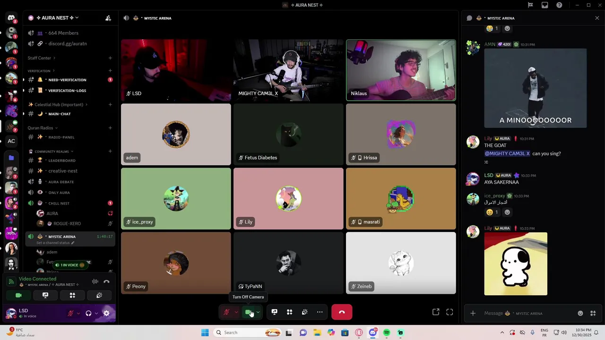The image size is (605, 340).
Task: Open the invite people icon beside AURA NEST
Action: [108, 18]
